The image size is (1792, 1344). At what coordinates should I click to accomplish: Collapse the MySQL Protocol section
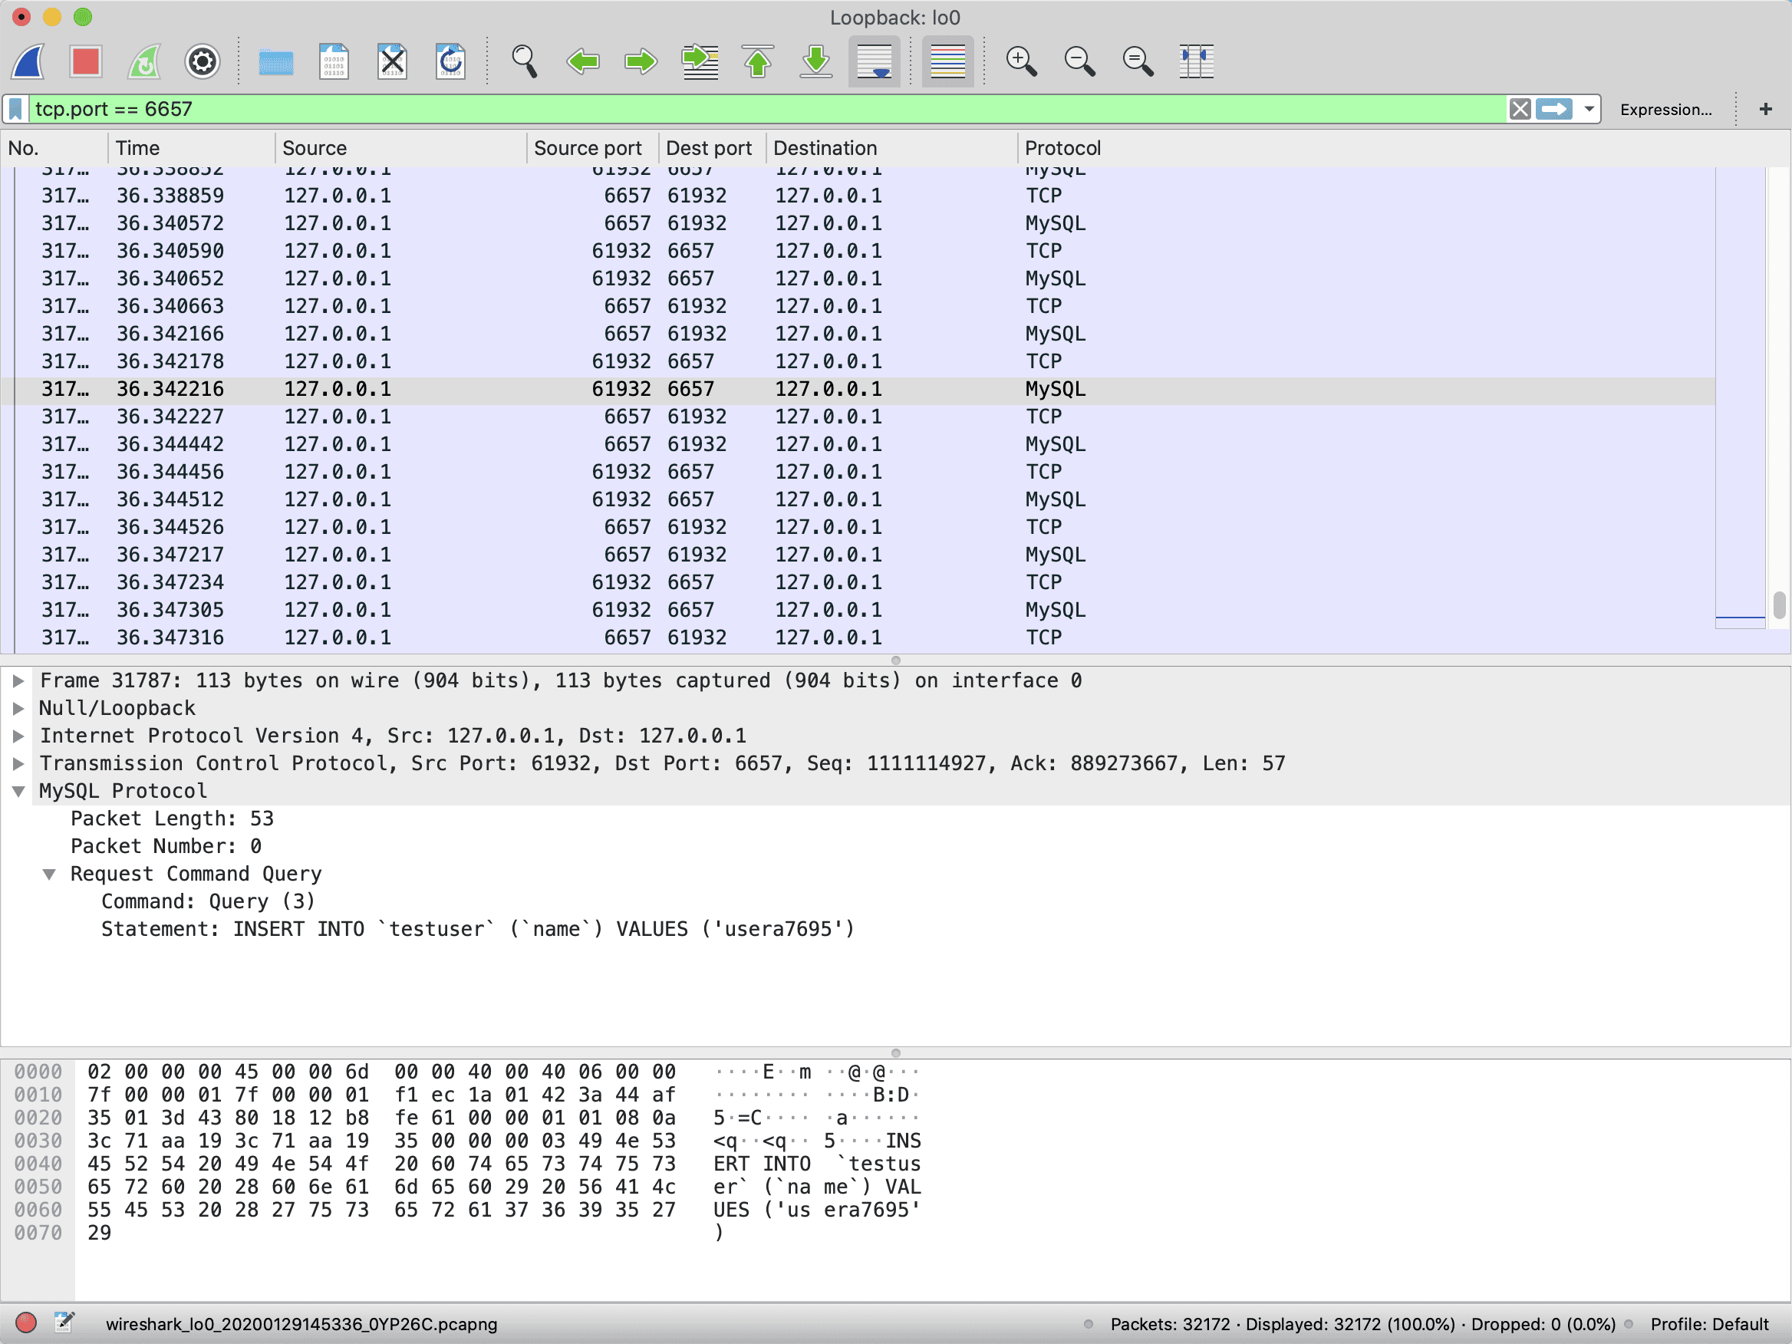[18, 791]
